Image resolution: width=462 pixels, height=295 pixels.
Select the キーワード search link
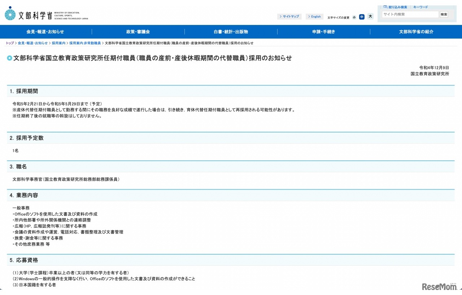420,7
